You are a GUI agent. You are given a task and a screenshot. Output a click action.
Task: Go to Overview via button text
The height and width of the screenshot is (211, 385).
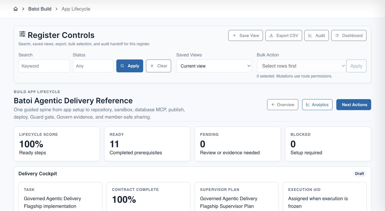[x=286, y=105]
